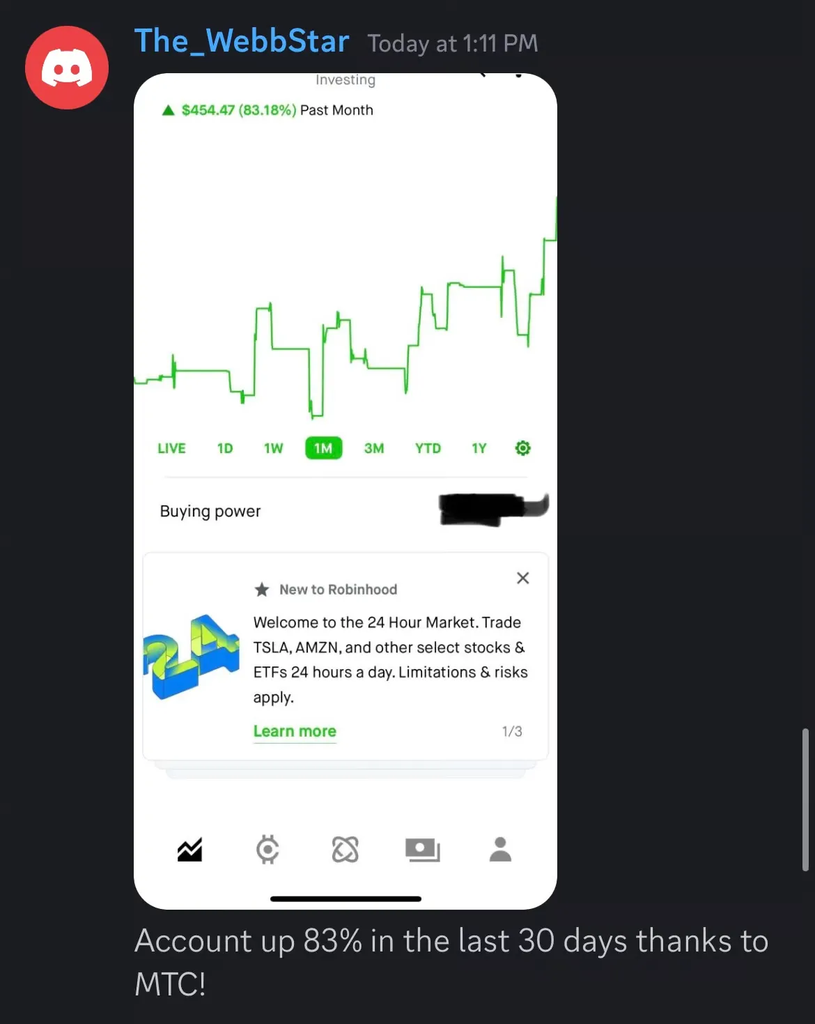Click the Discord chat scrollbar thumb

pyautogui.click(x=805, y=800)
